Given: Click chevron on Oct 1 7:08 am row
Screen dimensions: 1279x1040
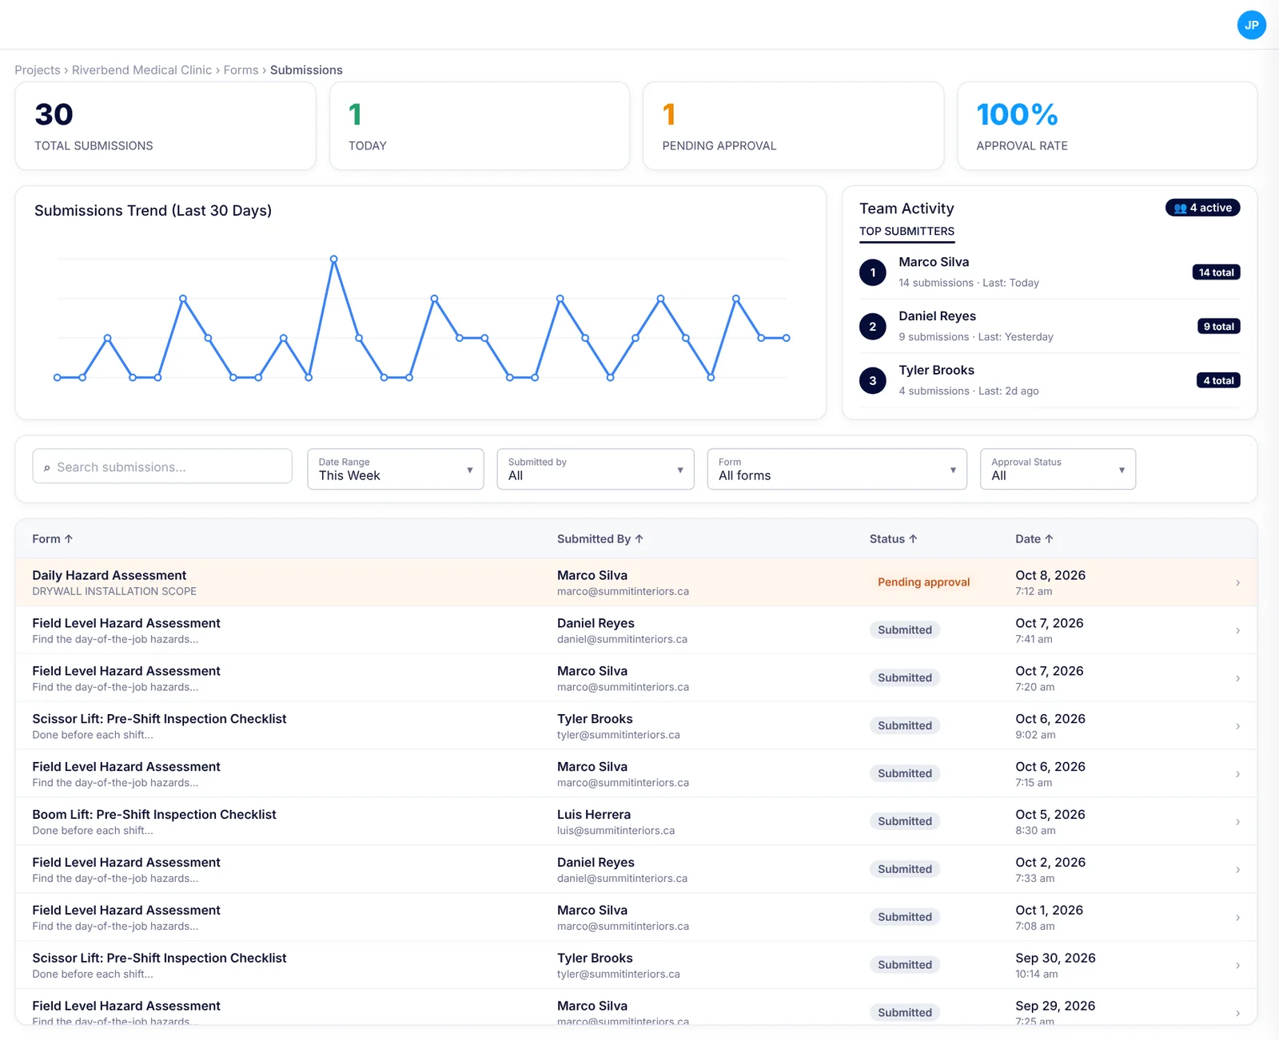Looking at the screenshot, I should [x=1237, y=917].
